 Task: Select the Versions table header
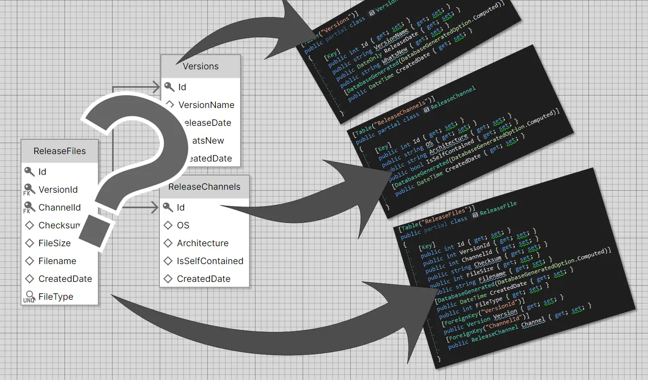click(200, 66)
